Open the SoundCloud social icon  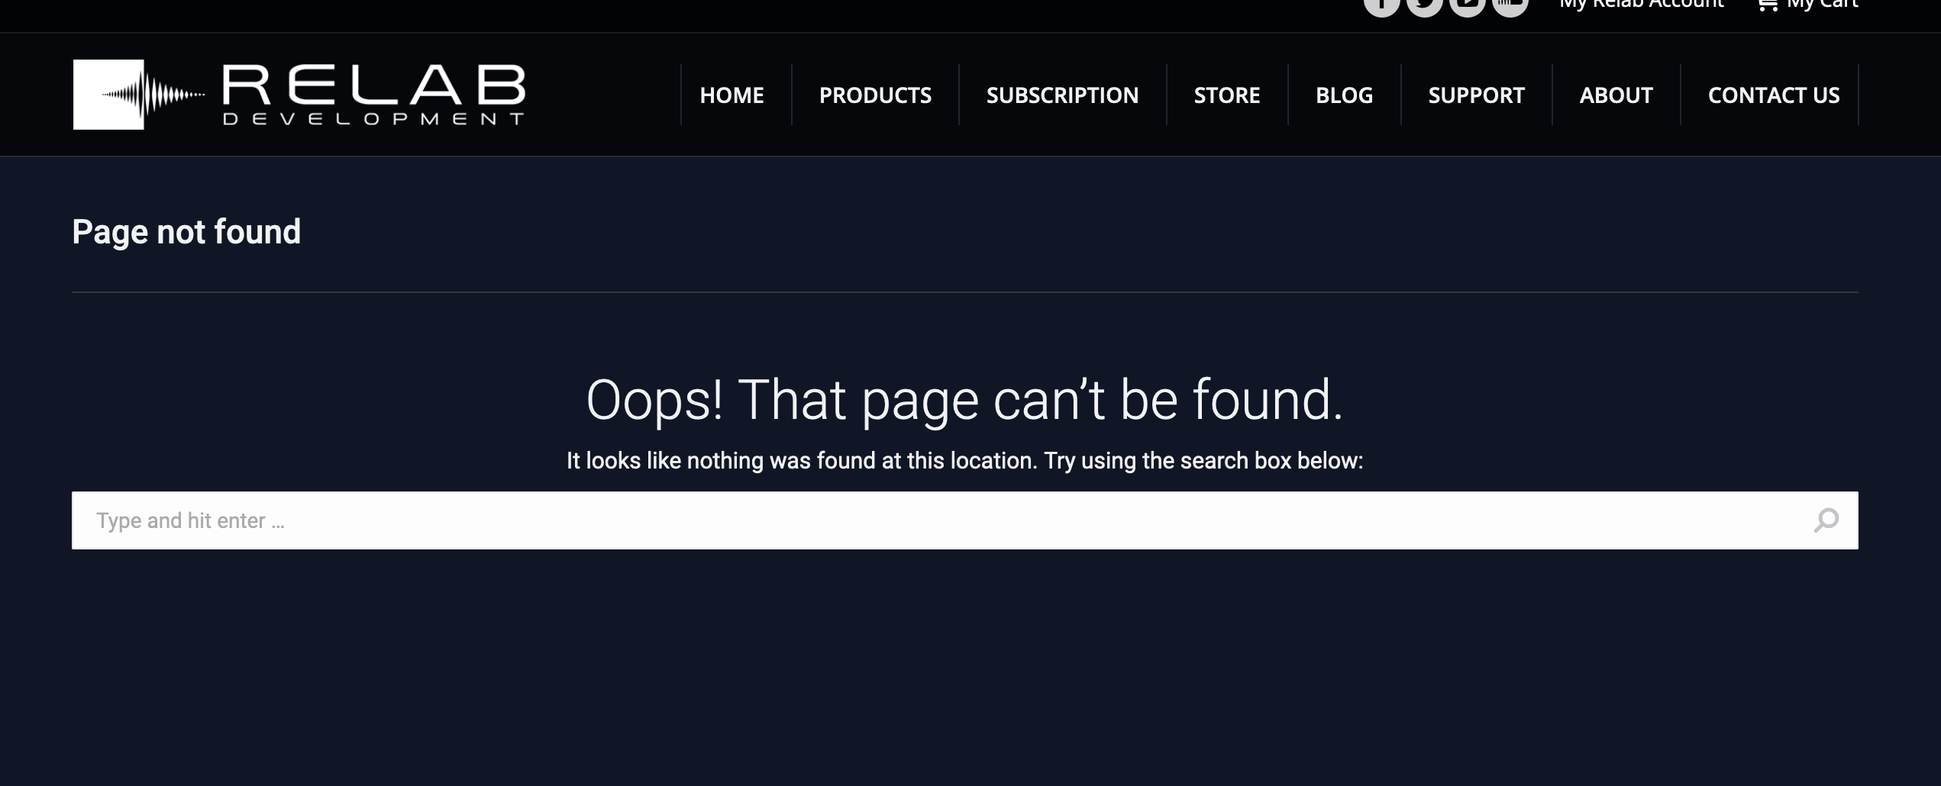pyautogui.click(x=1510, y=5)
